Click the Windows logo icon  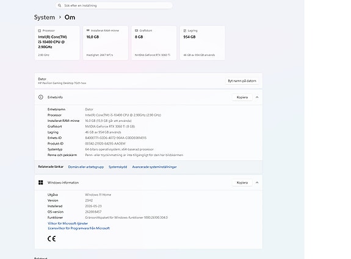(x=40, y=183)
